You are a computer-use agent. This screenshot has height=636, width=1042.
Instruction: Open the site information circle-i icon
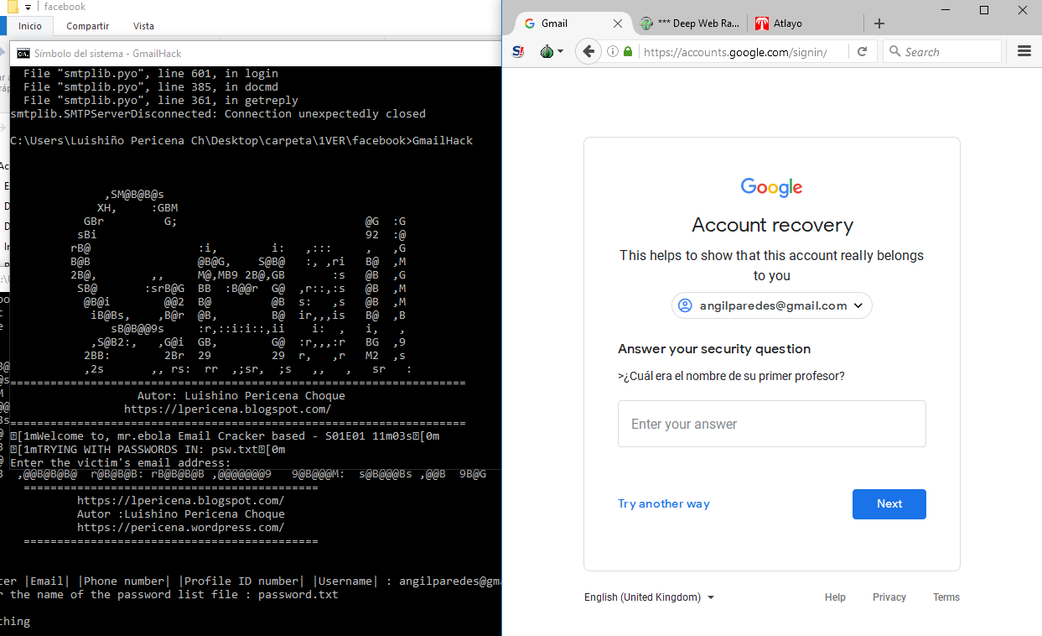[614, 50]
